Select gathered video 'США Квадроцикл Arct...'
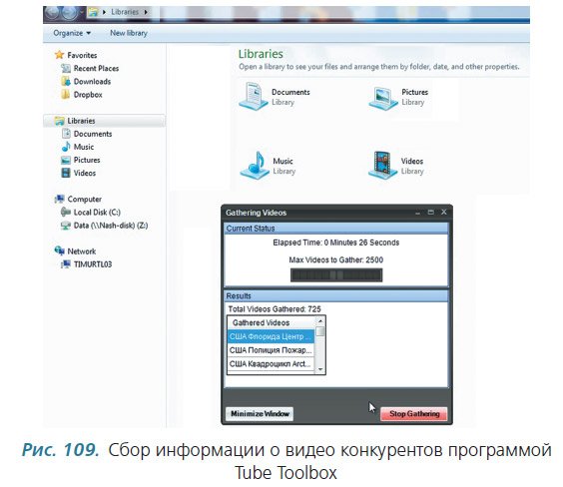The width and height of the screenshot is (563, 487). point(271,364)
